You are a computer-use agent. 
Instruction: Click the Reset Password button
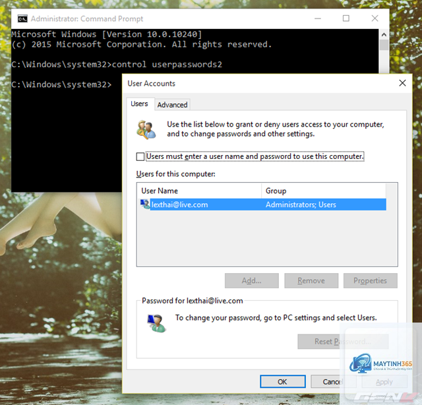[343, 342]
